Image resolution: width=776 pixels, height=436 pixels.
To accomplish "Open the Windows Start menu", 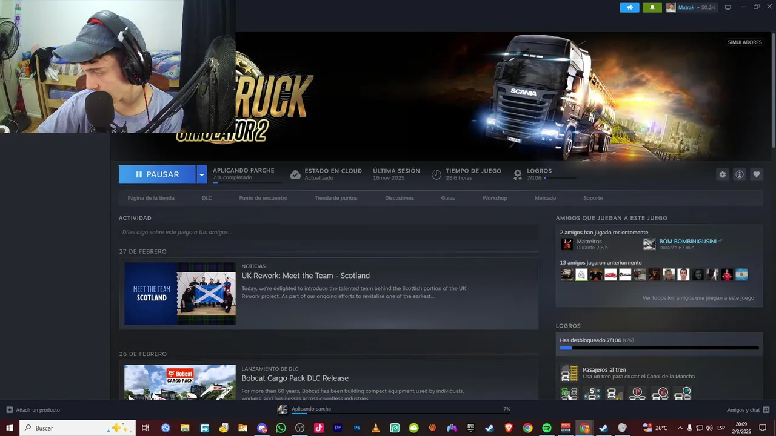I will (x=10, y=428).
